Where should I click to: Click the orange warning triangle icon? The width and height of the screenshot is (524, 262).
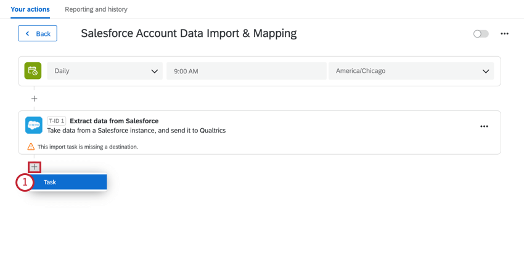31,146
